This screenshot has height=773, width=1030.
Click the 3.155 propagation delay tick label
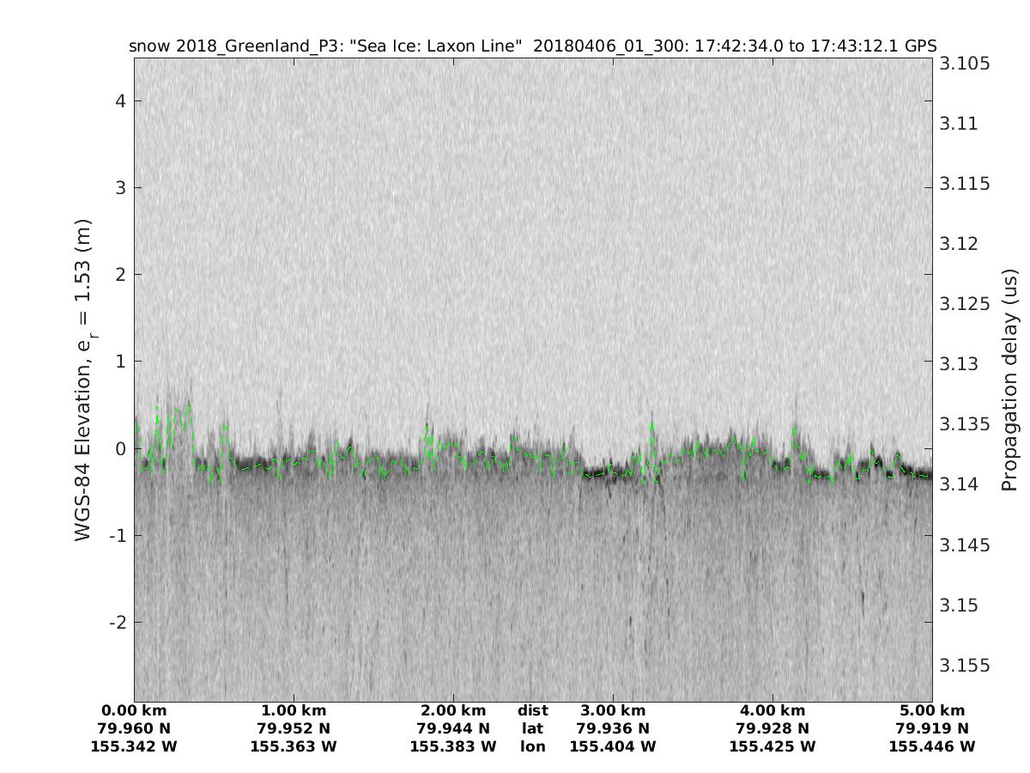[965, 666]
